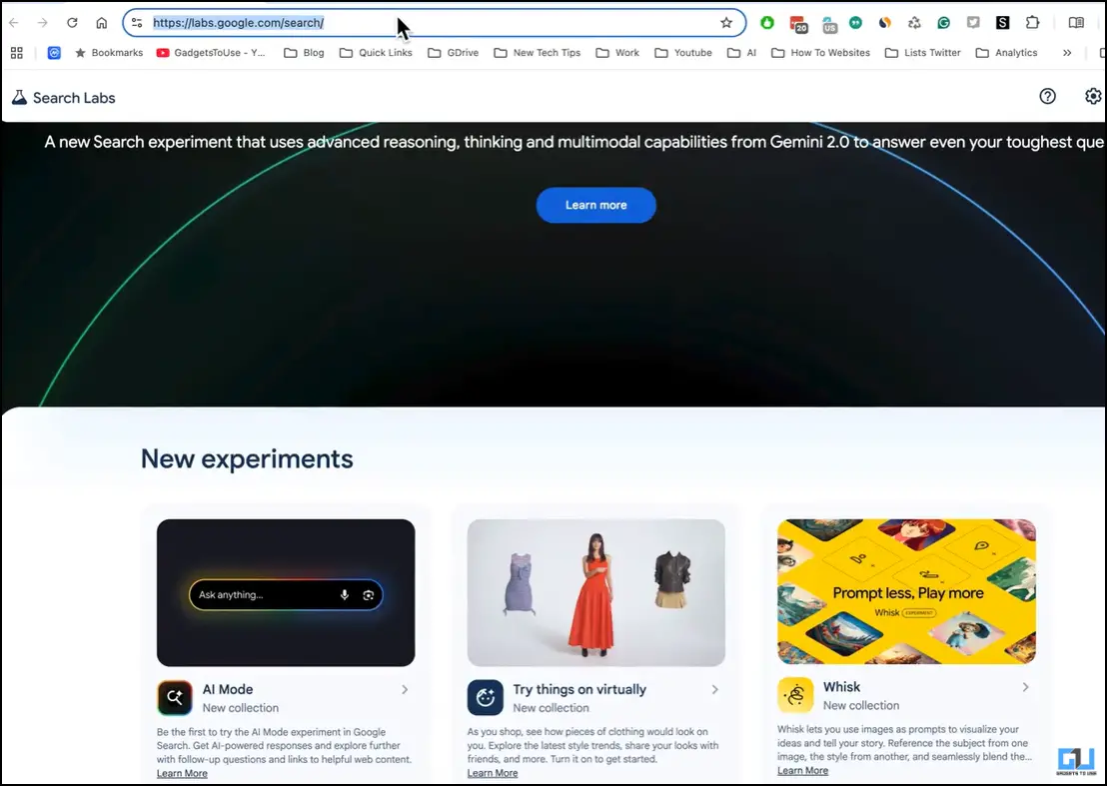Show more bookmarks with double chevron
Screen dimensions: 1107x786
pos(1067,53)
